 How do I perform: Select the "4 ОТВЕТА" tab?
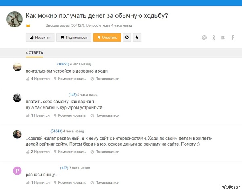(34, 53)
